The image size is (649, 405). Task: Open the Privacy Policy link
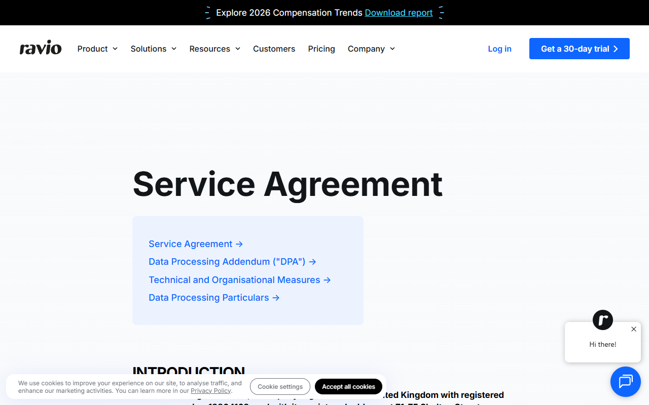point(210,391)
